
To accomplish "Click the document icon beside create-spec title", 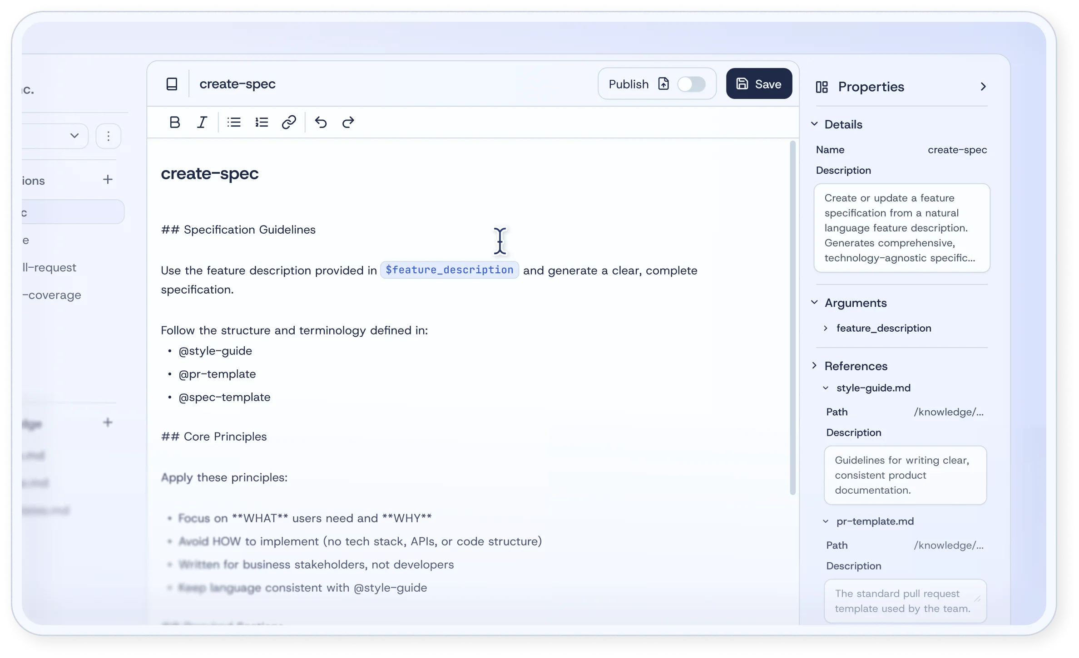I will click(172, 83).
